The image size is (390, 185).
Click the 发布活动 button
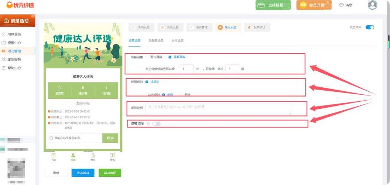[x=83, y=173]
